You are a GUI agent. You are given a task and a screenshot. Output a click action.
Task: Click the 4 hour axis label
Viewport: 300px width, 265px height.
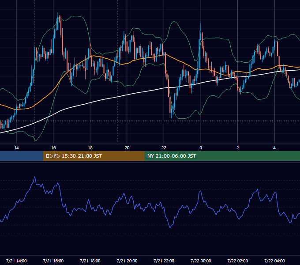[x=274, y=148]
